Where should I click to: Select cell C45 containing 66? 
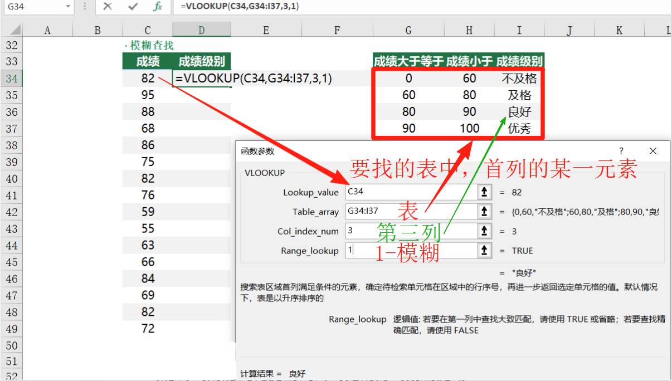pos(147,262)
